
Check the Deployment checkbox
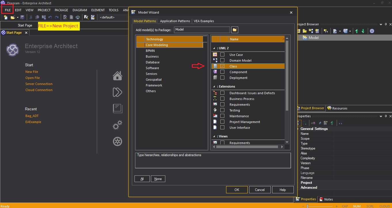point(222,77)
